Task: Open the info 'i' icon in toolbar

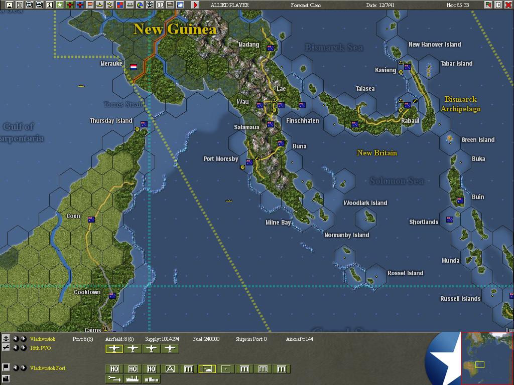Action: (x=50, y=5)
